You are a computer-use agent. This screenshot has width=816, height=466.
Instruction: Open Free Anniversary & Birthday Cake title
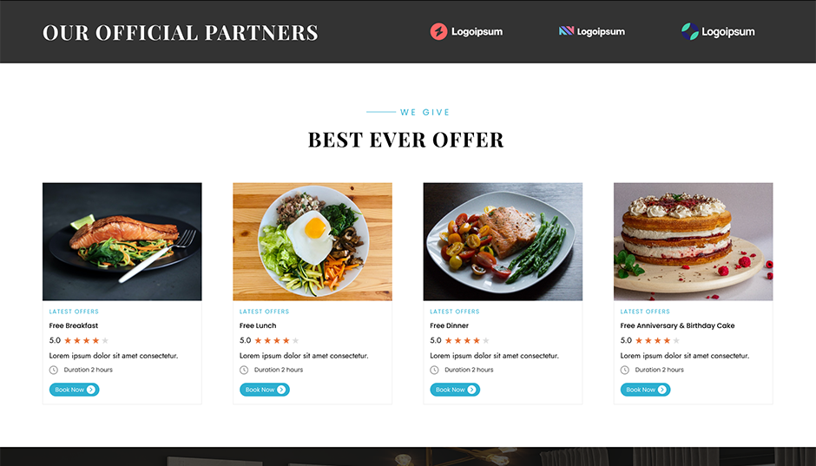coord(678,325)
